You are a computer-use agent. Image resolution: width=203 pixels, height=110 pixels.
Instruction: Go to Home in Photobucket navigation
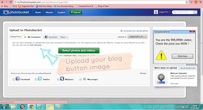pos(38,12)
